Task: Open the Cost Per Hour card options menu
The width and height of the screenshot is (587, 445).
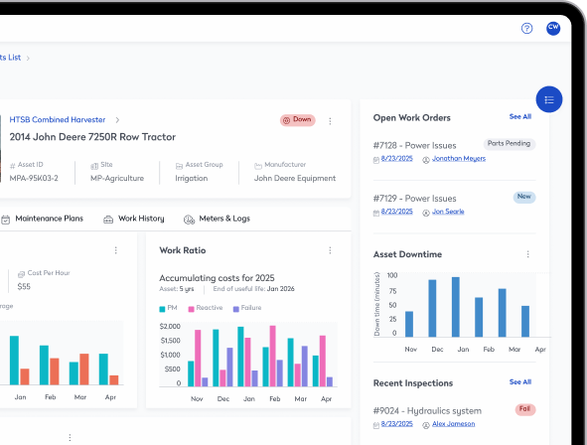Action: click(x=115, y=250)
